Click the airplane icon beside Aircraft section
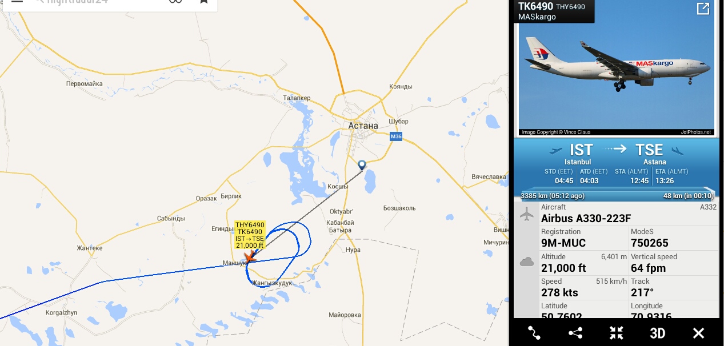The image size is (724, 346). 526,214
